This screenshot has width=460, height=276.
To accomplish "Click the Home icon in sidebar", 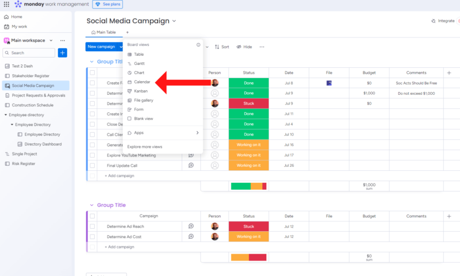I will tap(6, 17).
